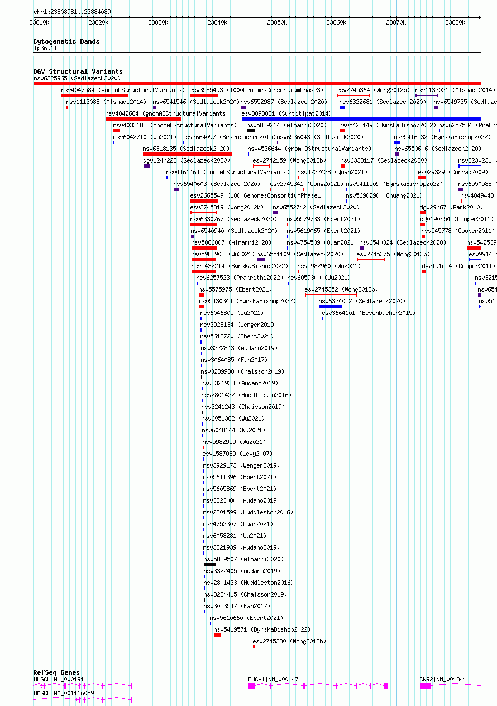497x706 pixels.
Task: Click the blue bar under nsv6334052
Action: pos(330,307)
